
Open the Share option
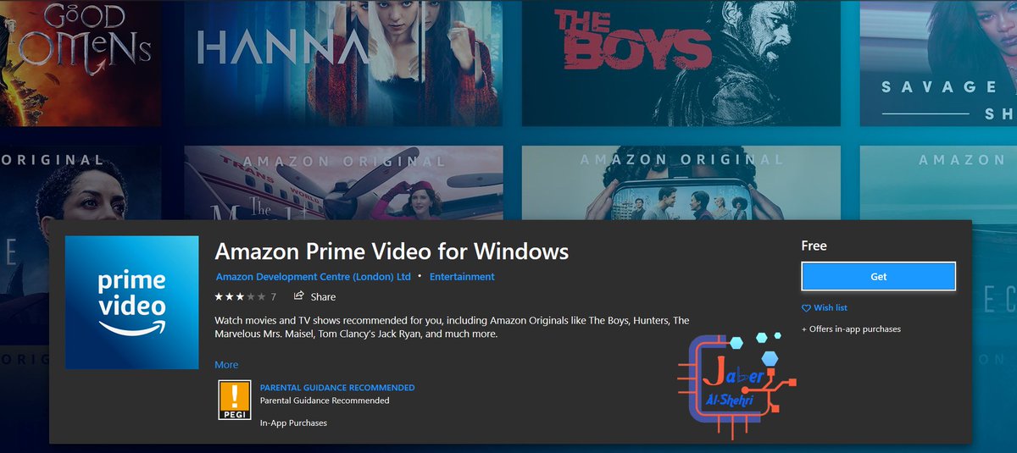coord(314,296)
